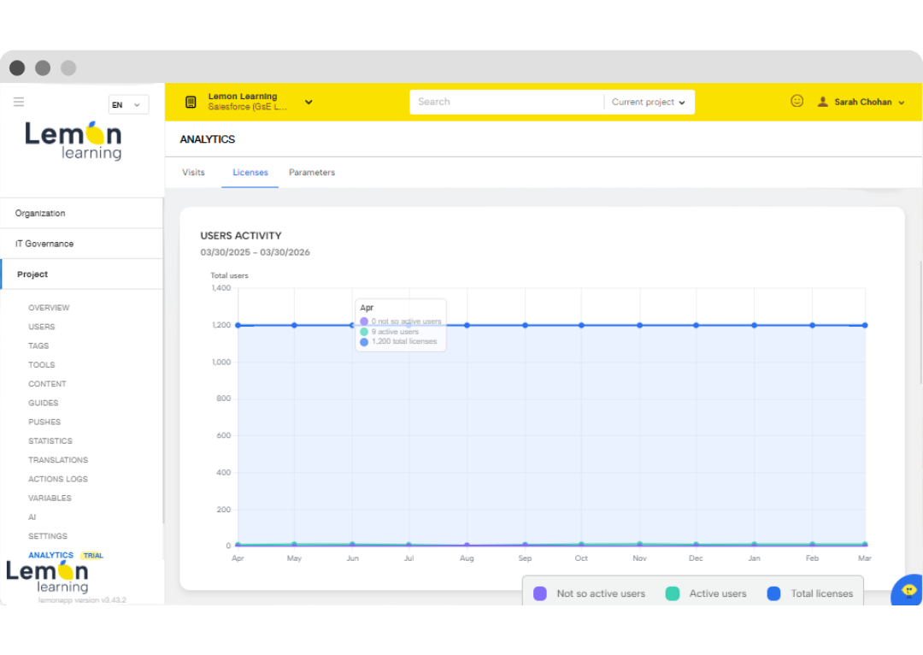Expand the IT Governance sidebar section
The height and width of the screenshot is (655, 923).
pos(44,244)
